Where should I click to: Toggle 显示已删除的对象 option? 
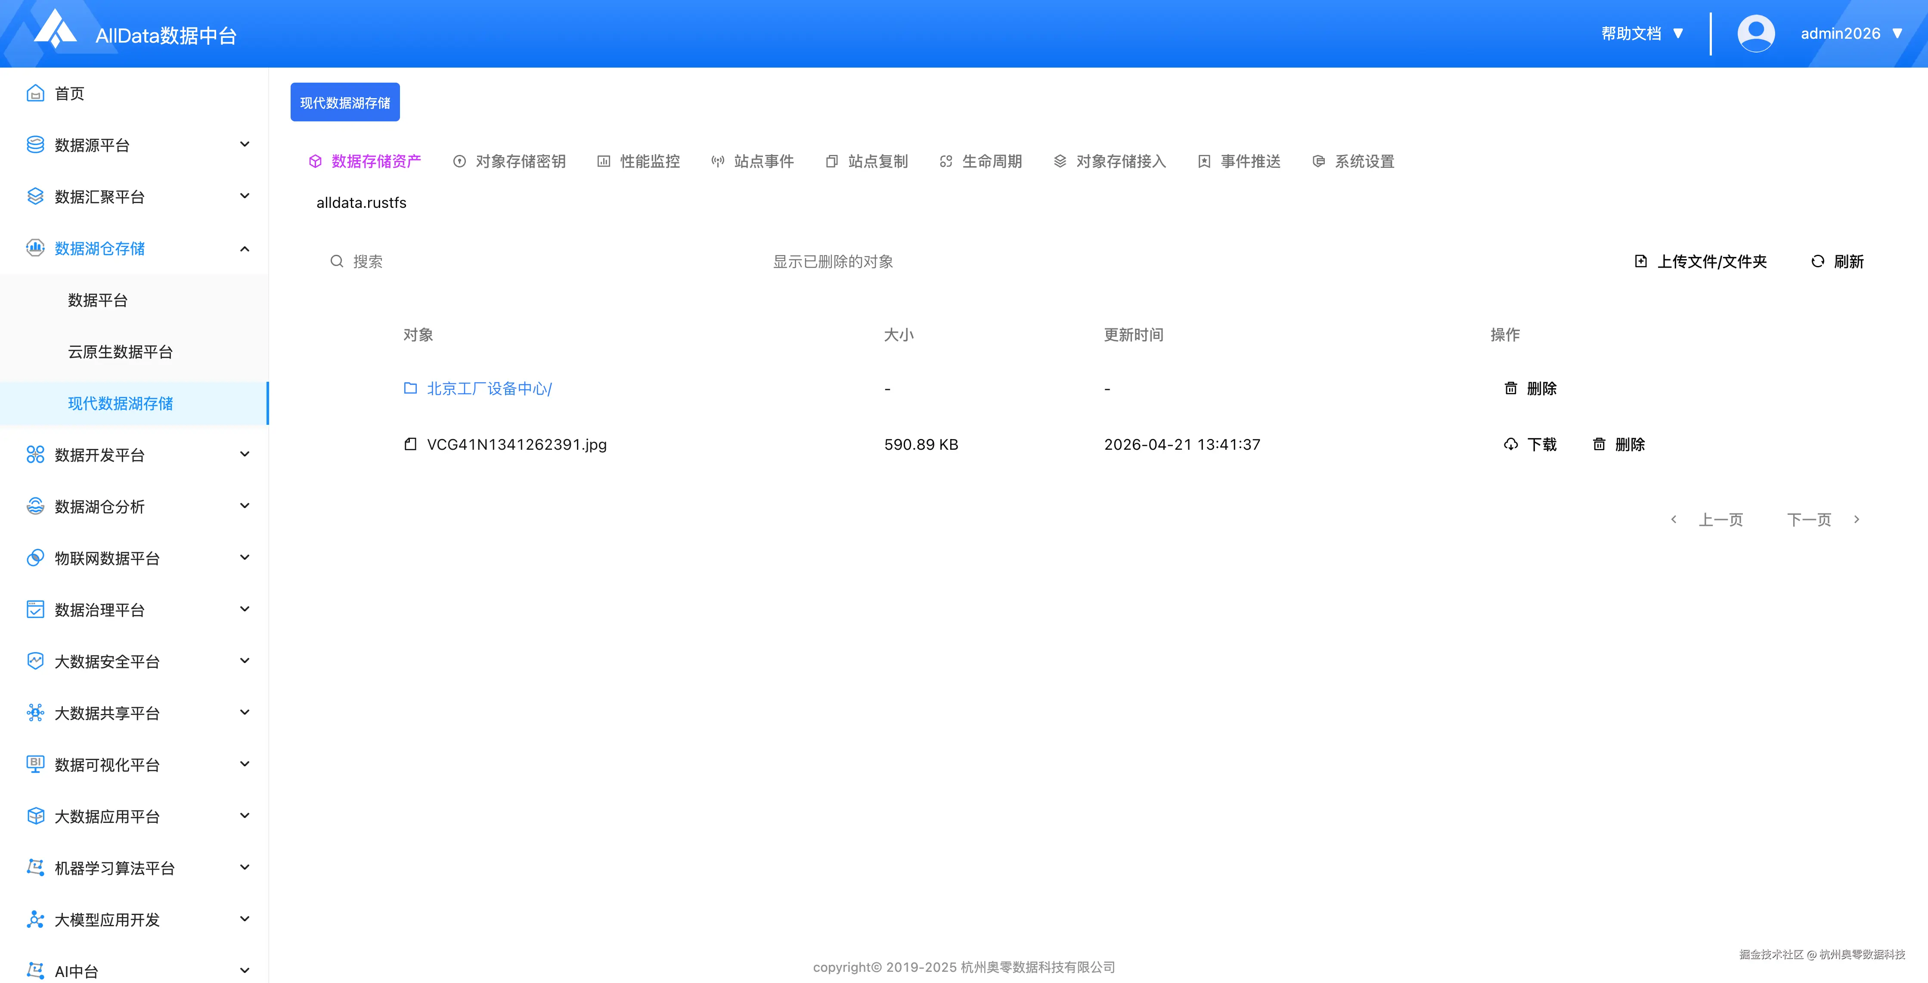[x=832, y=261]
